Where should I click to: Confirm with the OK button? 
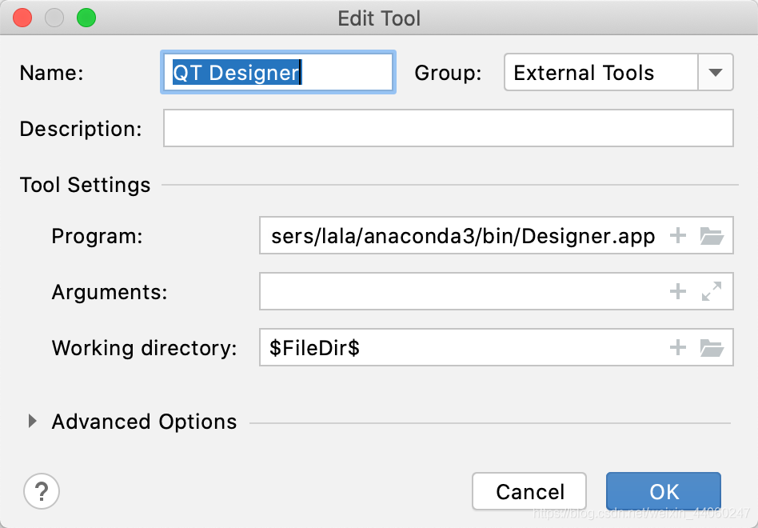pos(664,492)
